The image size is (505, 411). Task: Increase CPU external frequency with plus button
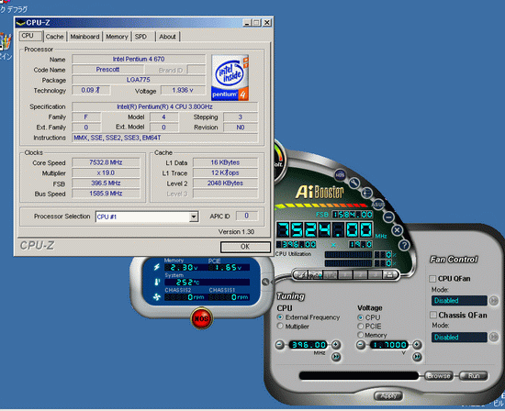click(x=335, y=344)
